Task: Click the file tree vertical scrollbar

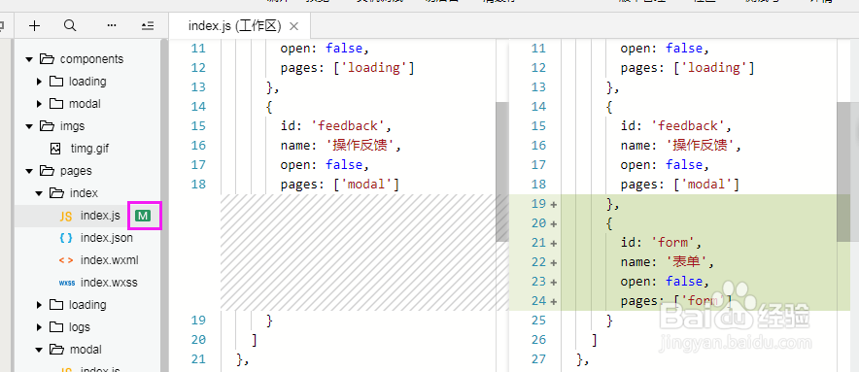Action: click(x=164, y=205)
